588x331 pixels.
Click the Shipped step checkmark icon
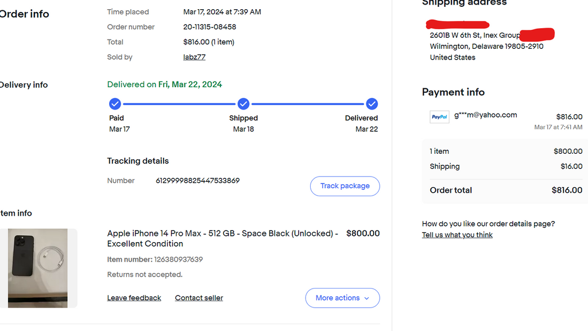243,104
